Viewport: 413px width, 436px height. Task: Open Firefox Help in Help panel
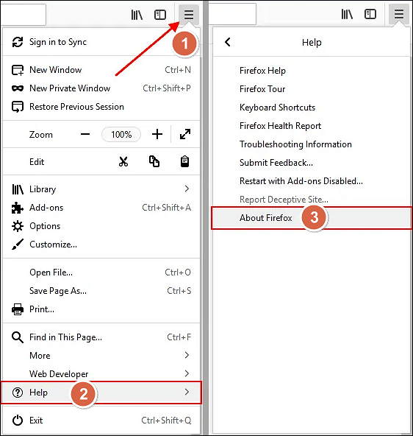click(312, 71)
